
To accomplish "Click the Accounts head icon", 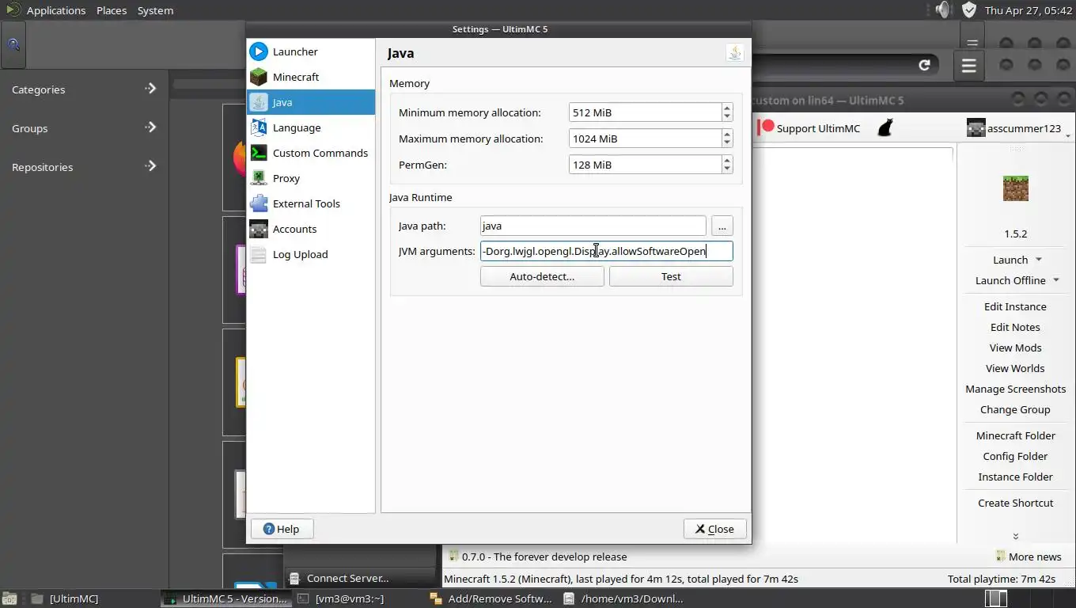I will pos(259,229).
